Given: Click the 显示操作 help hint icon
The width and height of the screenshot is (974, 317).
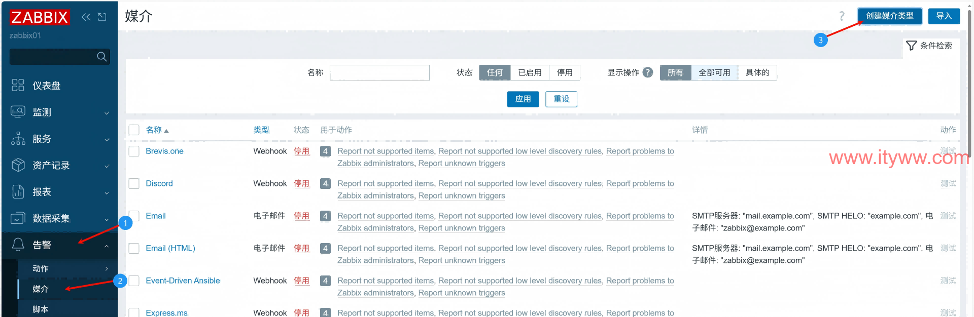Looking at the screenshot, I should [x=648, y=72].
